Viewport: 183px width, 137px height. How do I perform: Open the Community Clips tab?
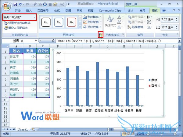click(110, 11)
